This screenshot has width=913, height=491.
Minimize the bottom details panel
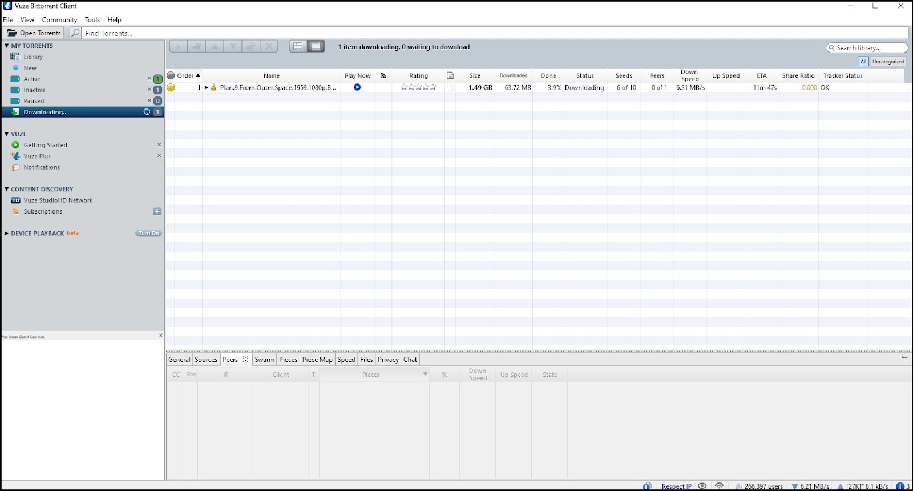coord(904,357)
